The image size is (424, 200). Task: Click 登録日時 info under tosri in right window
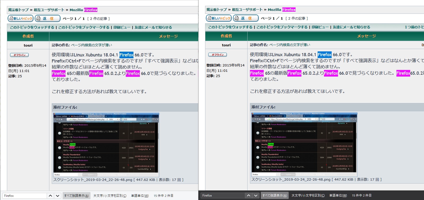pos(226,68)
